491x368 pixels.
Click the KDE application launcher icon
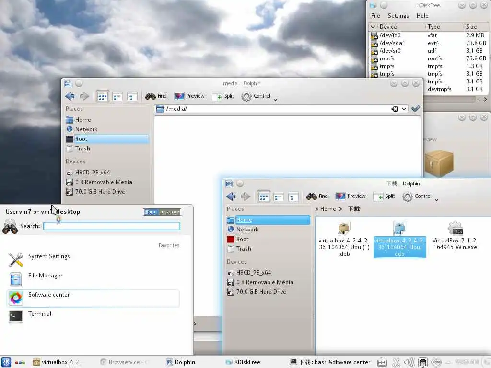point(6,362)
